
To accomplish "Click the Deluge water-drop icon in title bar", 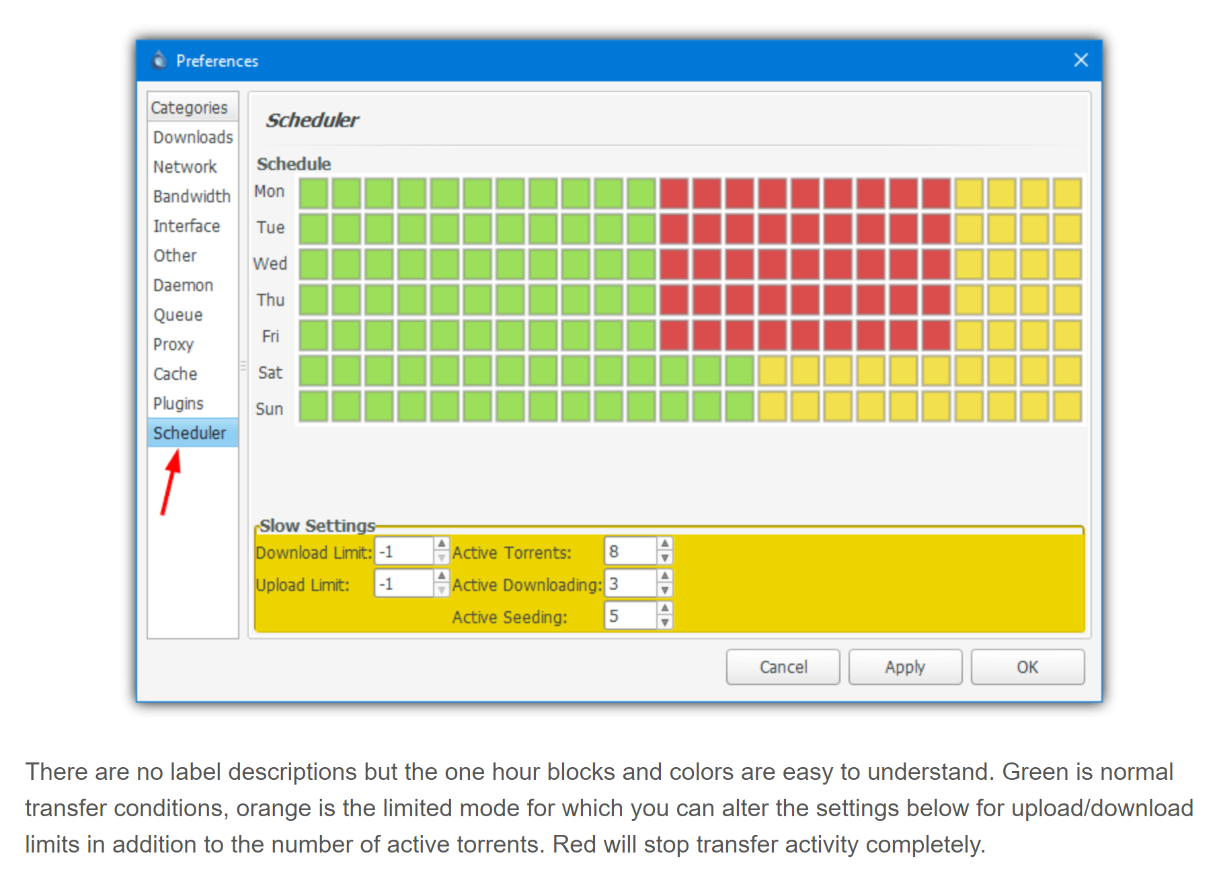I will [x=159, y=61].
